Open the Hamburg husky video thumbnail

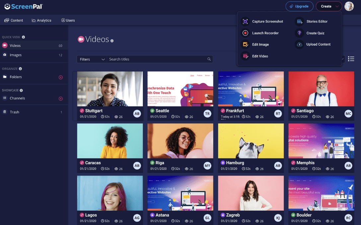coord(251,141)
